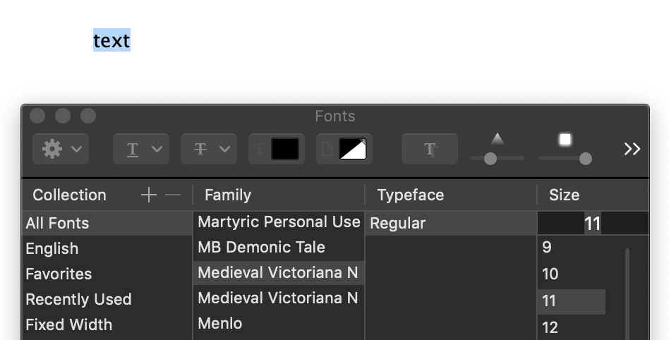Click the document background color button
This screenshot has height=340, width=669.
tap(352, 149)
